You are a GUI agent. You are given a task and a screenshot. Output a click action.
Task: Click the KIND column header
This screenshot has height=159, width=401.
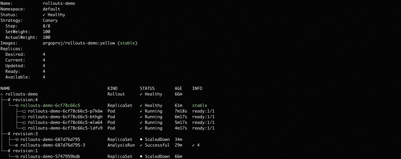112,89
